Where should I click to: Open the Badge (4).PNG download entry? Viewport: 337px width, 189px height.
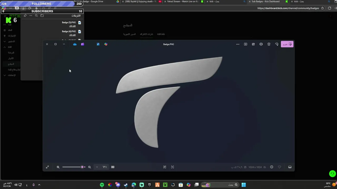[x=69, y=31]
